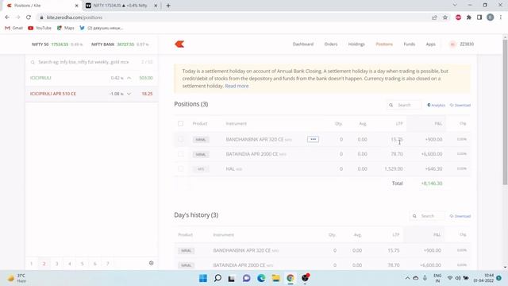Go back in browser history
This screenshot has height=286, width=508.
pyautogui.click(x=7, y=17)
